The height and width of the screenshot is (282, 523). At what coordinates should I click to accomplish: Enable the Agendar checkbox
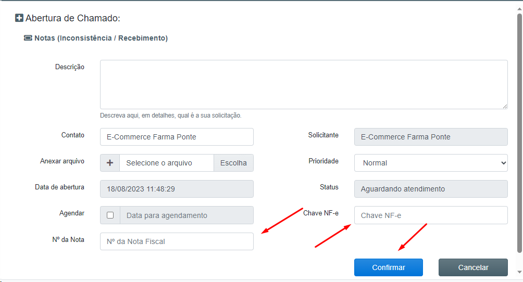pos(110,215)
